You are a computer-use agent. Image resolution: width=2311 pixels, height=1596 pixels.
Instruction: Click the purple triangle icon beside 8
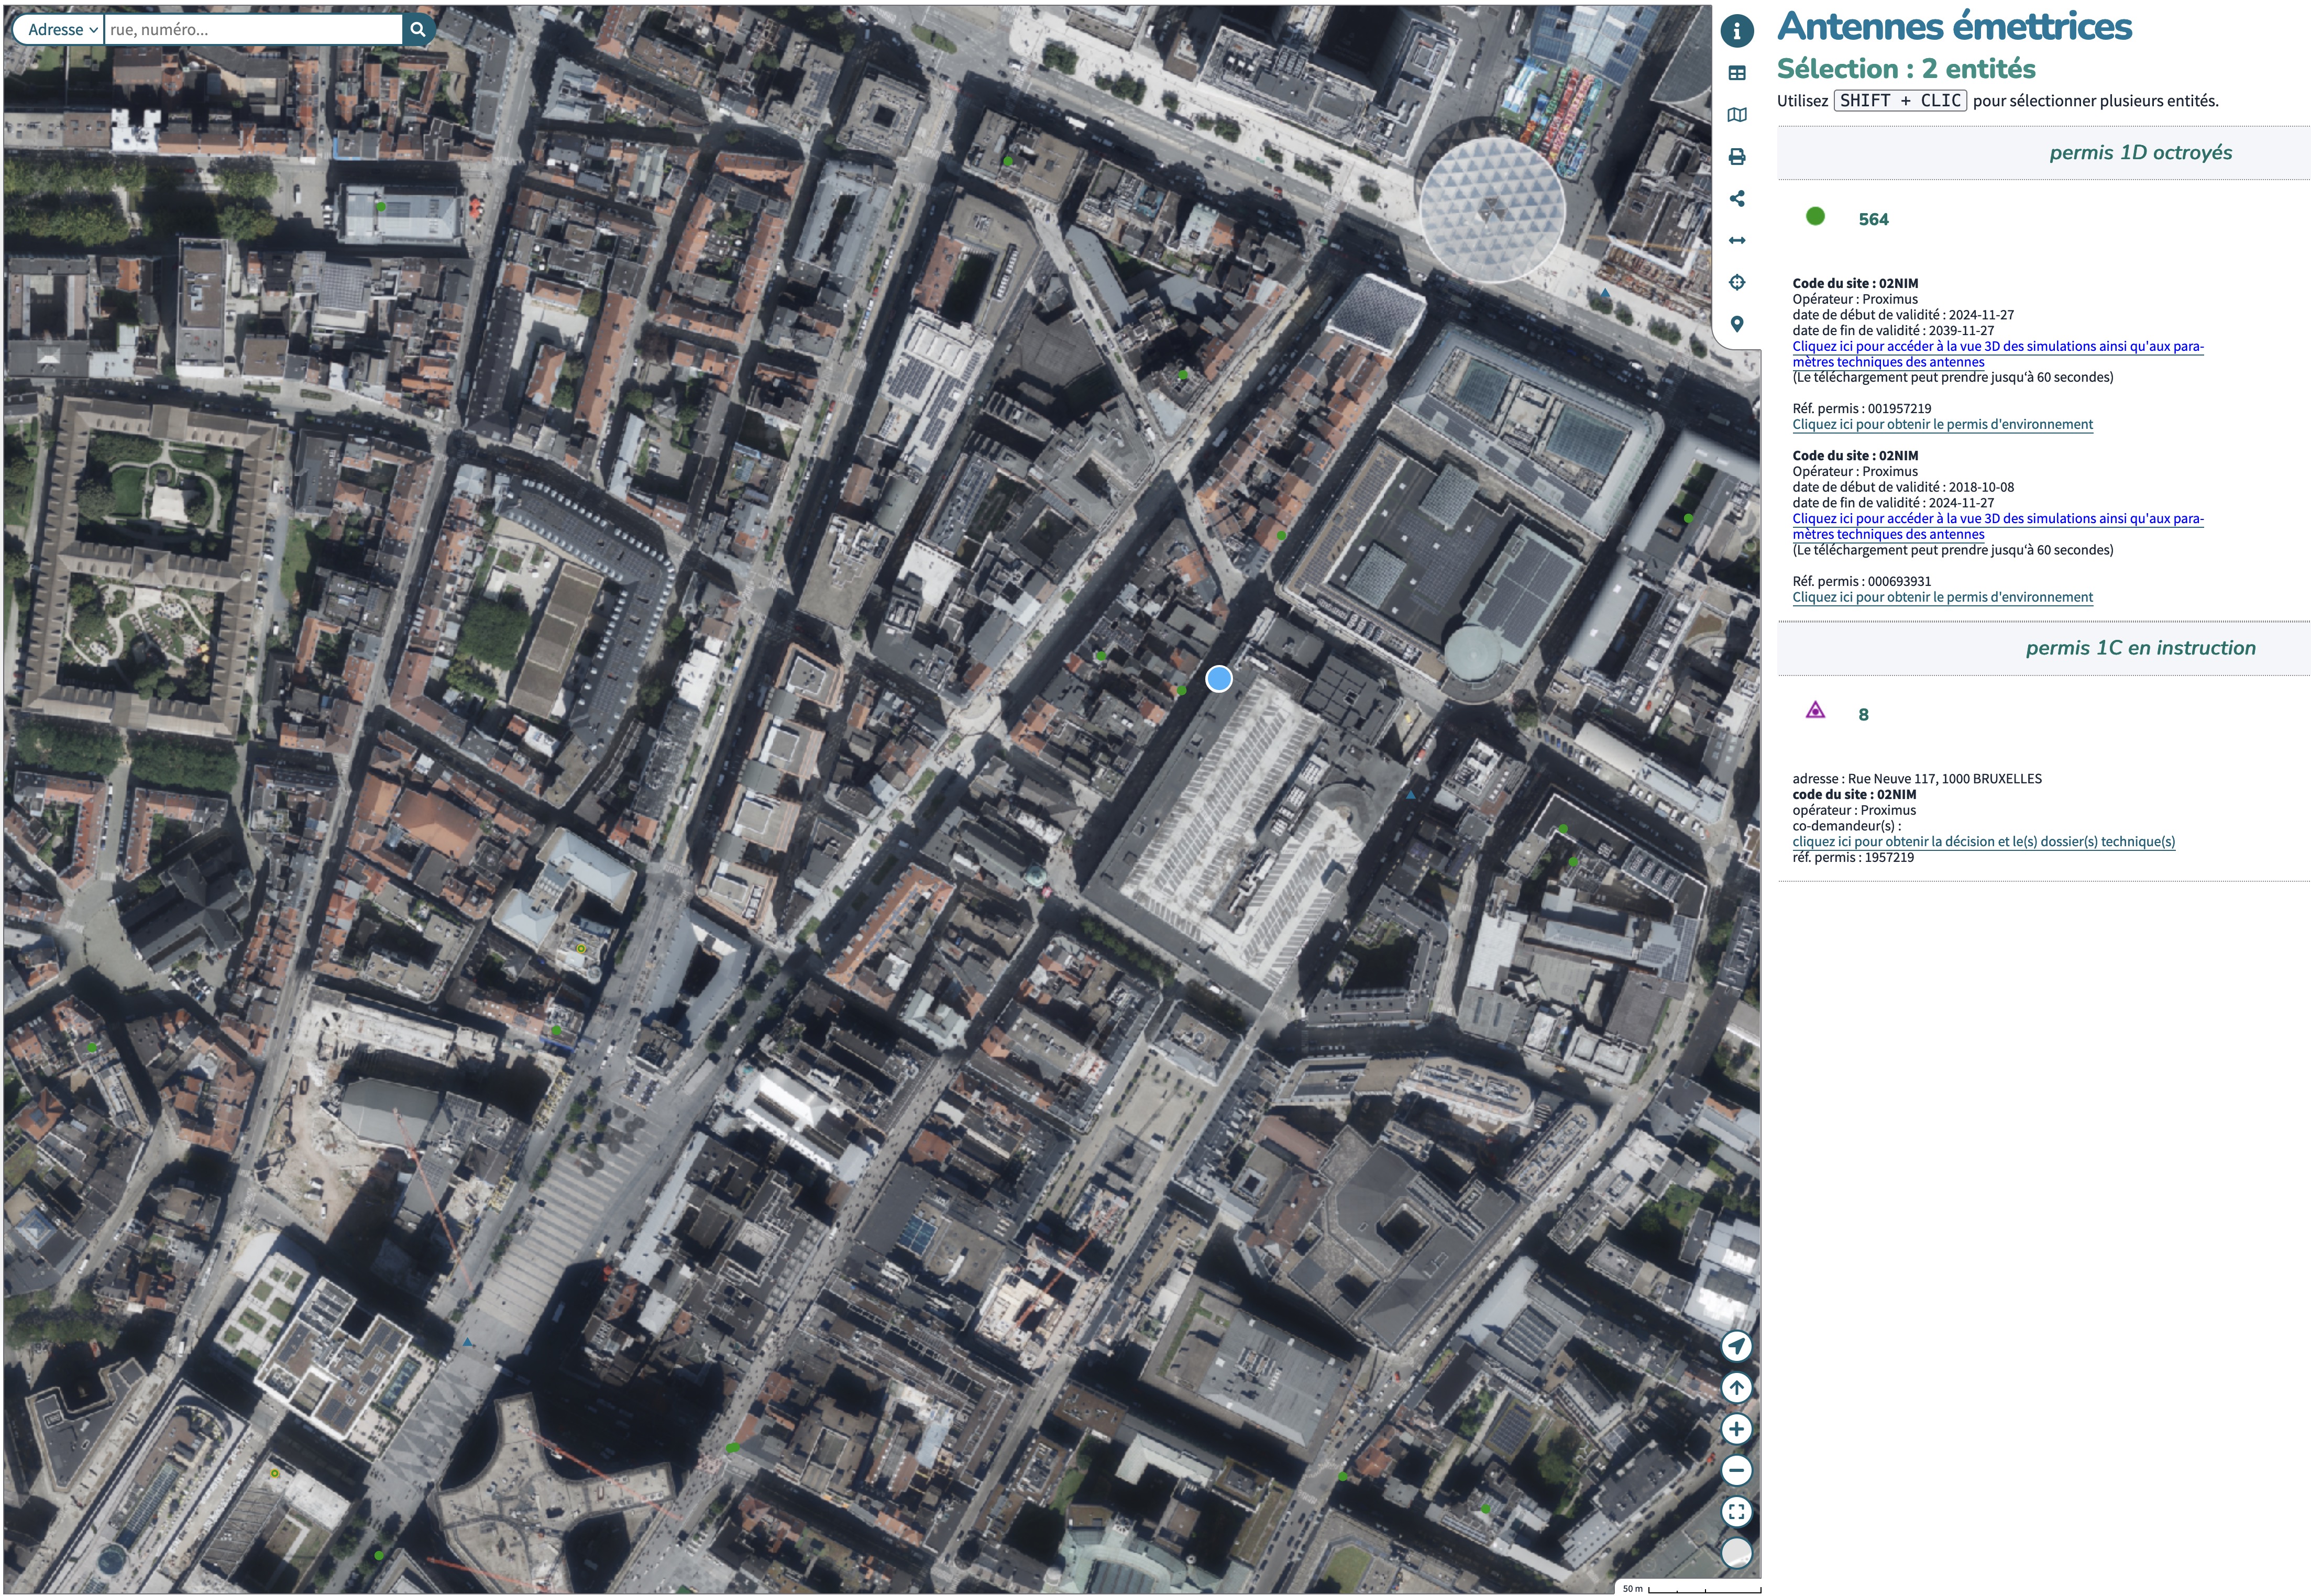[x=1815, y=710]
